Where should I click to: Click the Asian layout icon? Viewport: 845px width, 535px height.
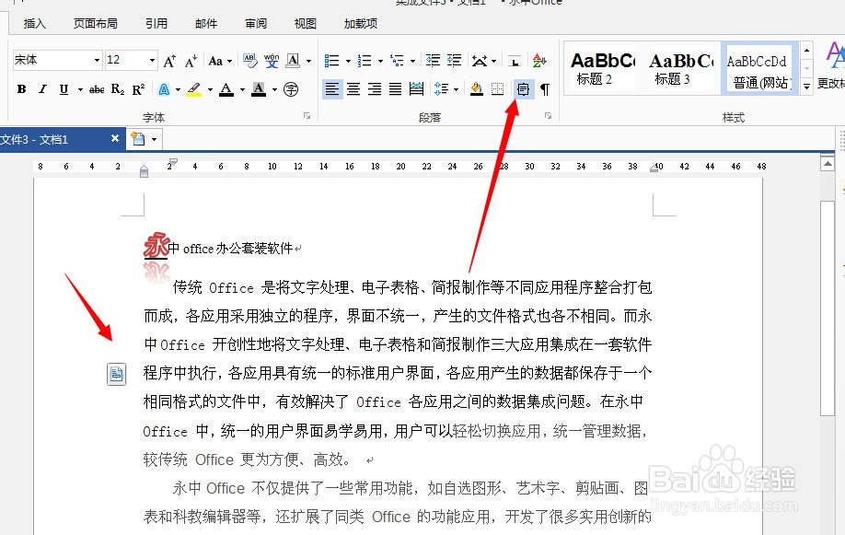480,61
